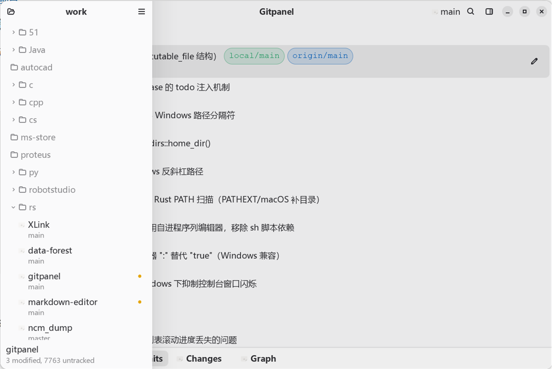This screenshot has height=369, width=552.
Task: Select commit about Rust PATH 扫描
Action: tap(351, 200)
